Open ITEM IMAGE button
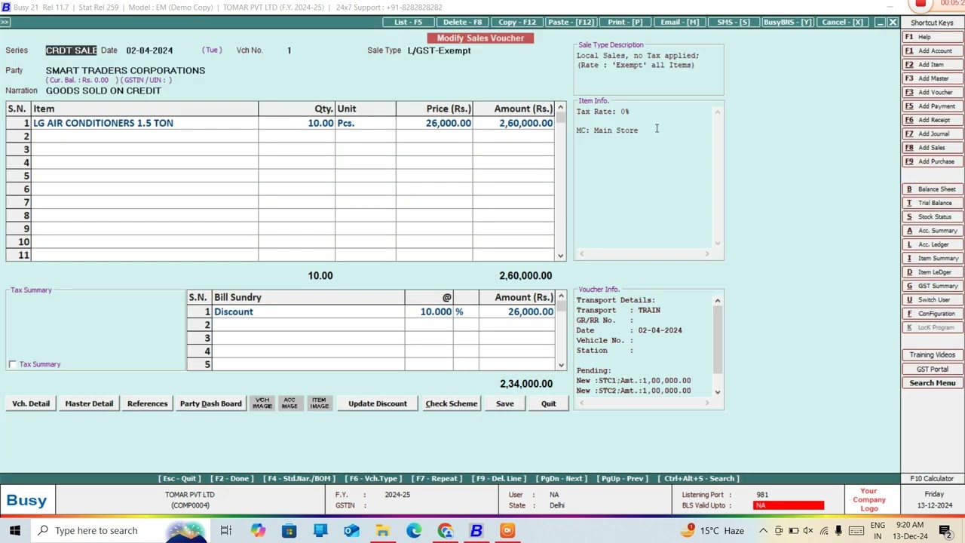The height and width of the screenshot is (543, 965). [x=319, y=403]
